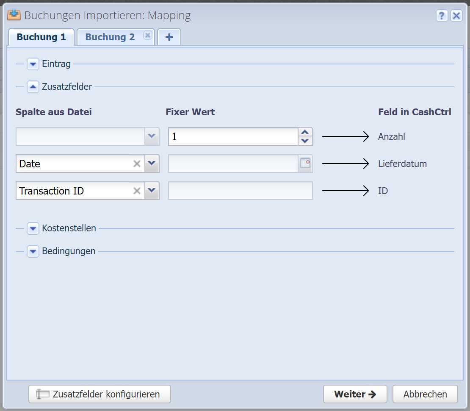Increase Anzahl value with up arrow
Viewport: 470px width, 411px height.
tap(305, 132)
